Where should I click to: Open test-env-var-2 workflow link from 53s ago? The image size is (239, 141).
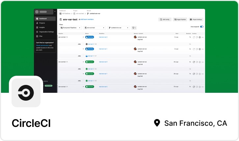103,87
